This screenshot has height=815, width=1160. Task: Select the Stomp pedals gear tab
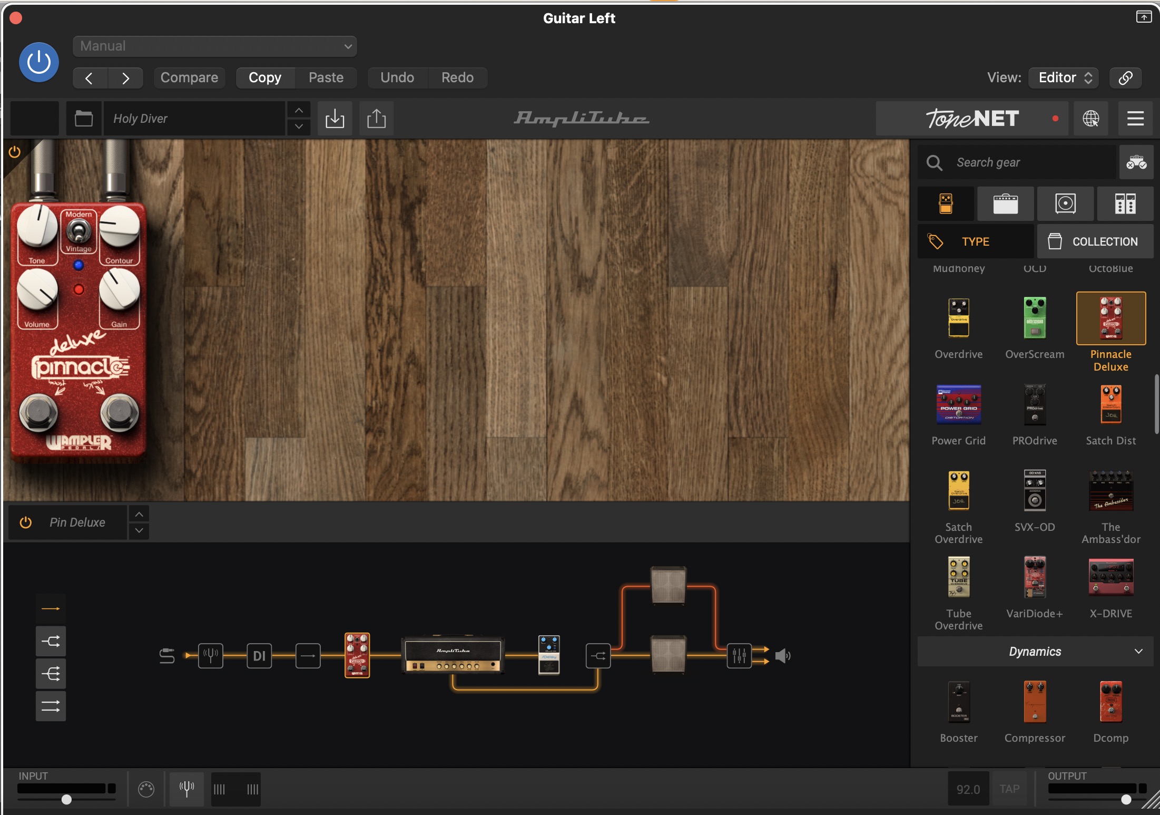946,203
